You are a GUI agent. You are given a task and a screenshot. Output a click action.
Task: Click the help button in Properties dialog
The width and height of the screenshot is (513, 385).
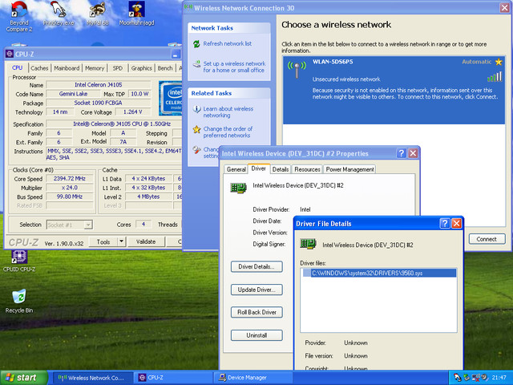402,153
